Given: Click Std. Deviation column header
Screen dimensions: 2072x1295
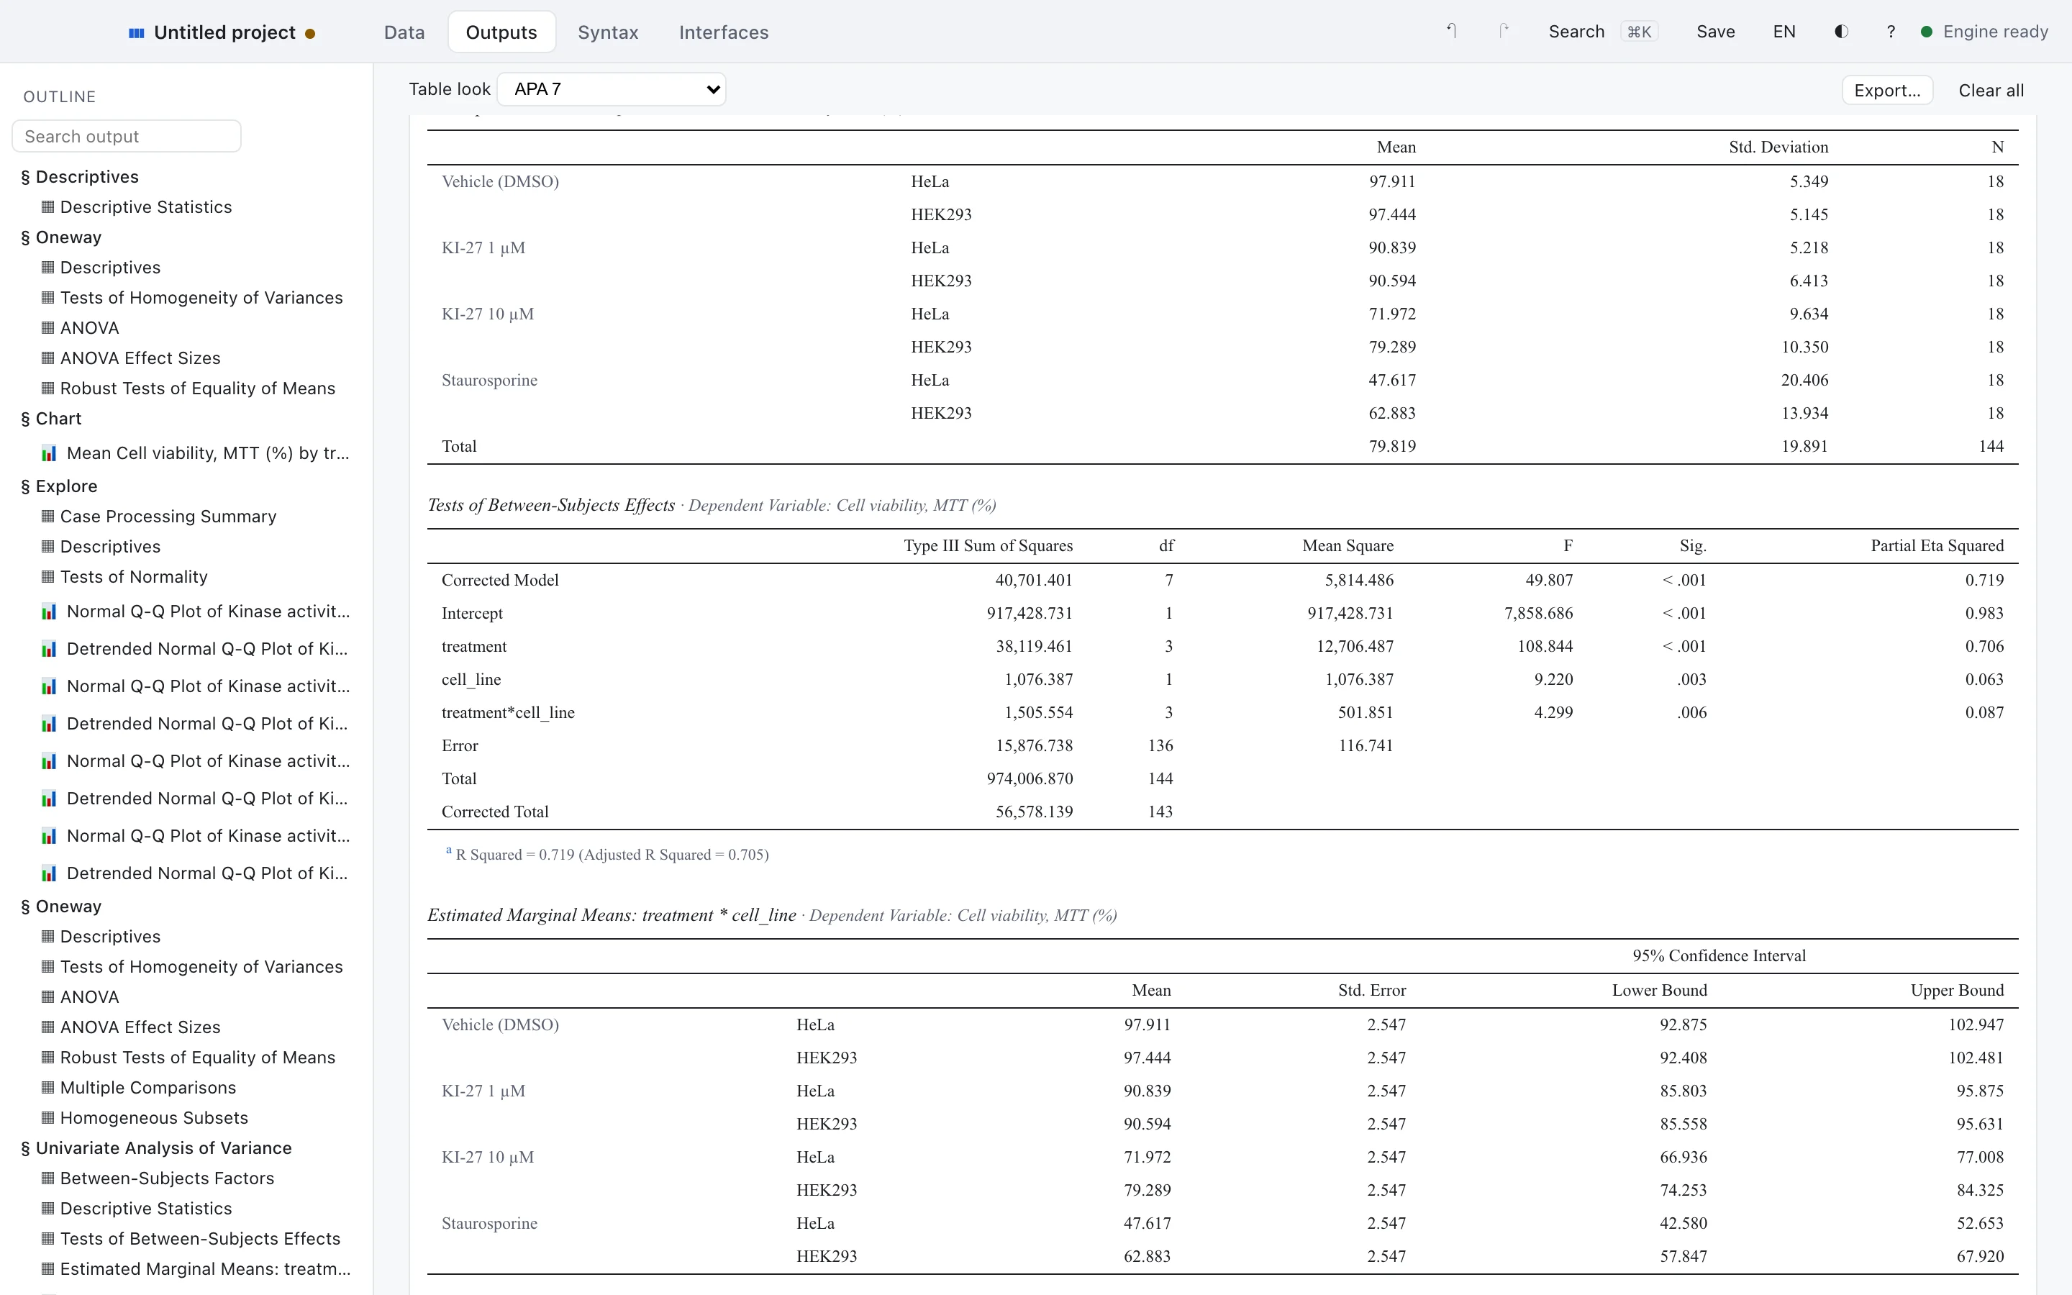Looking at the screenshot, I should point(1778,147).
